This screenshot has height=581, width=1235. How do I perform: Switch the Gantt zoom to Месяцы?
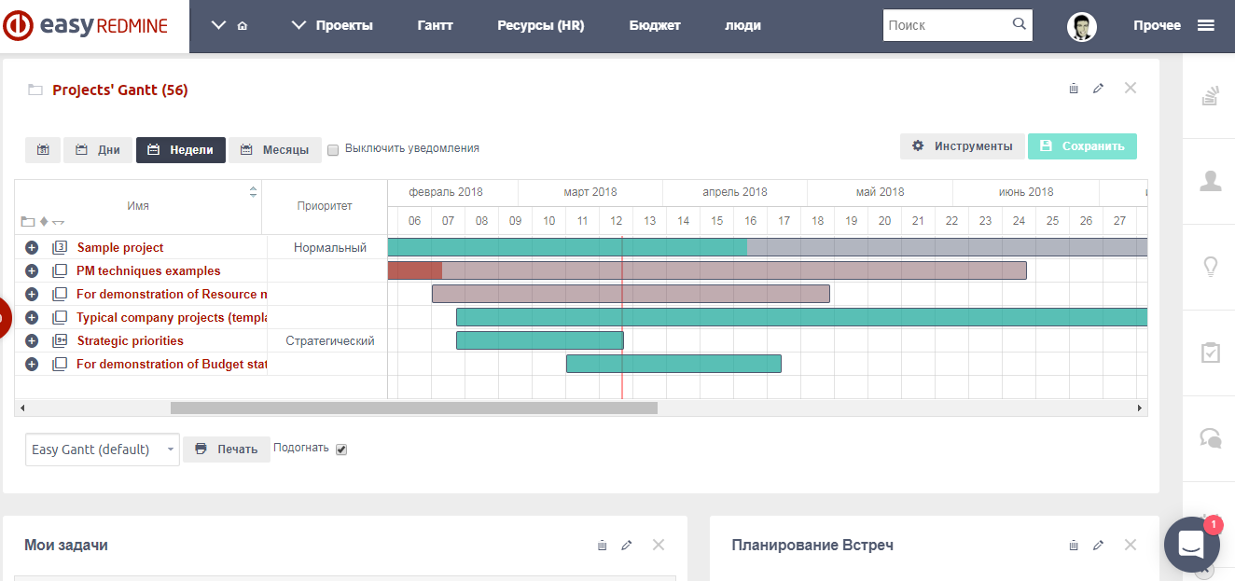(x=275, y=150)
